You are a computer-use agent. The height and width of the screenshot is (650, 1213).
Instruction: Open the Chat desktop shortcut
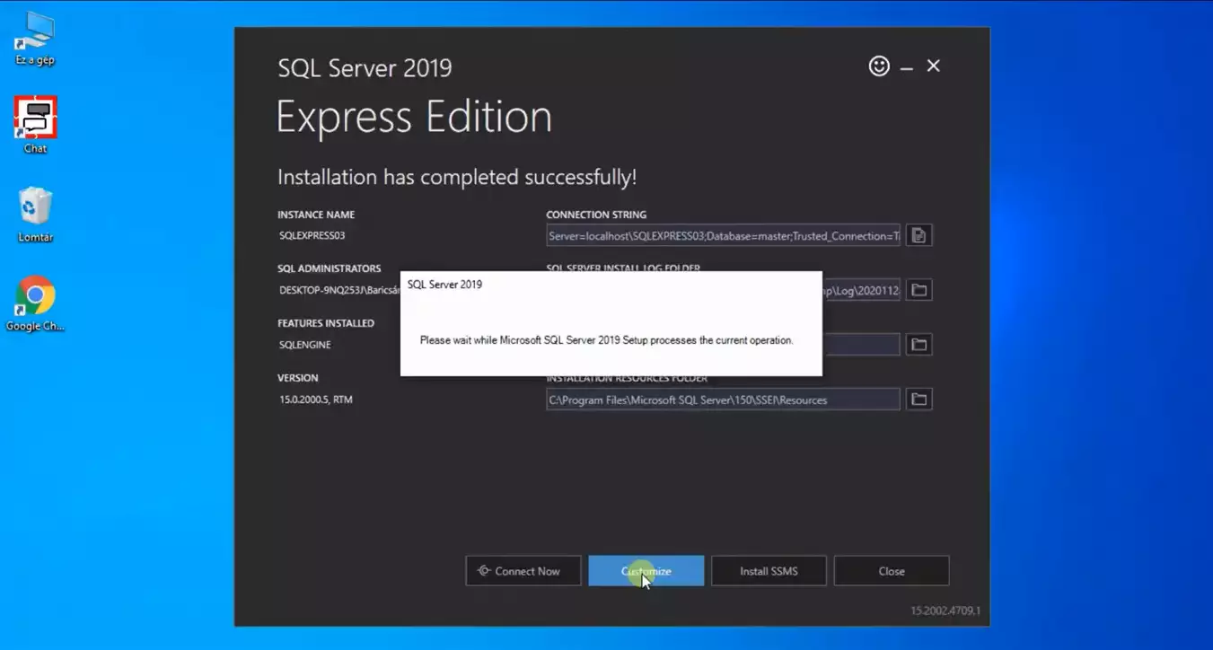tap(35, 126)
